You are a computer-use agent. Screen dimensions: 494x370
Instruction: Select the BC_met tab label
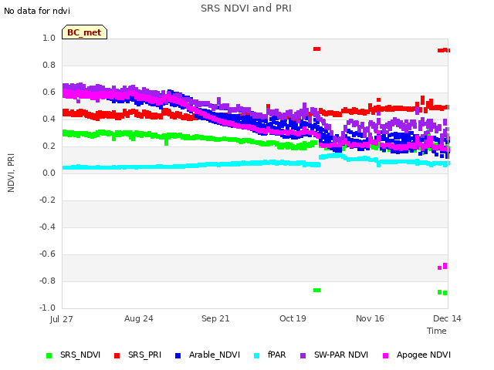coord(84,32)
